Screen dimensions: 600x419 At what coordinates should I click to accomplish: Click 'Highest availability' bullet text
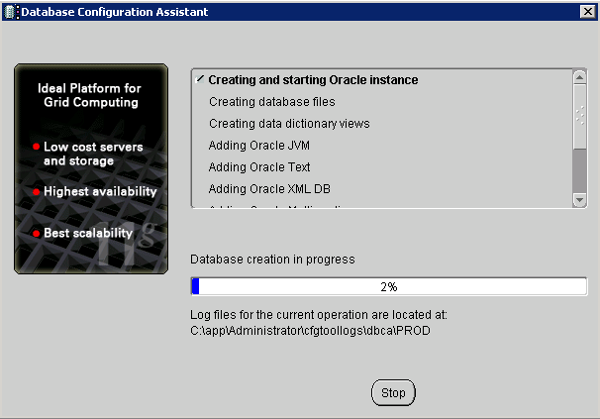tap(100, 191)
